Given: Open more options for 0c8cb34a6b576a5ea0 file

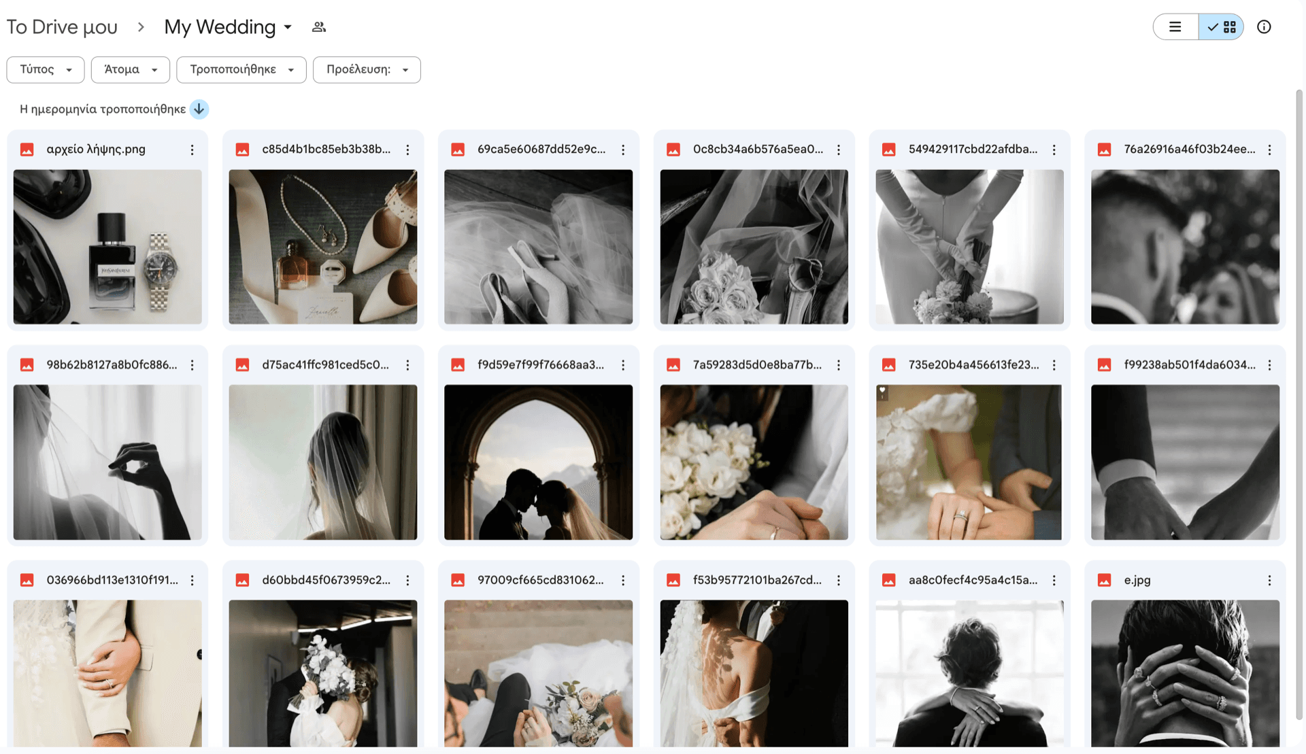Looking at the screenshot, I should pyautogui.click(x=839, y=150).
